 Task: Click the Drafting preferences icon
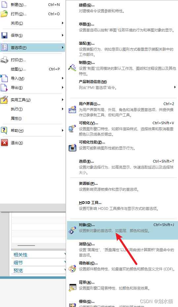coord(72,68)
